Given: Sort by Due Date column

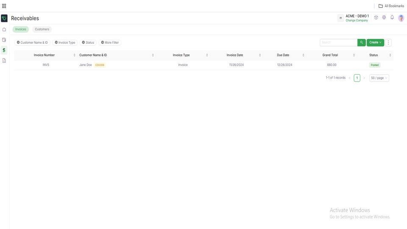Looking at the screenshot, I should 303,55.
